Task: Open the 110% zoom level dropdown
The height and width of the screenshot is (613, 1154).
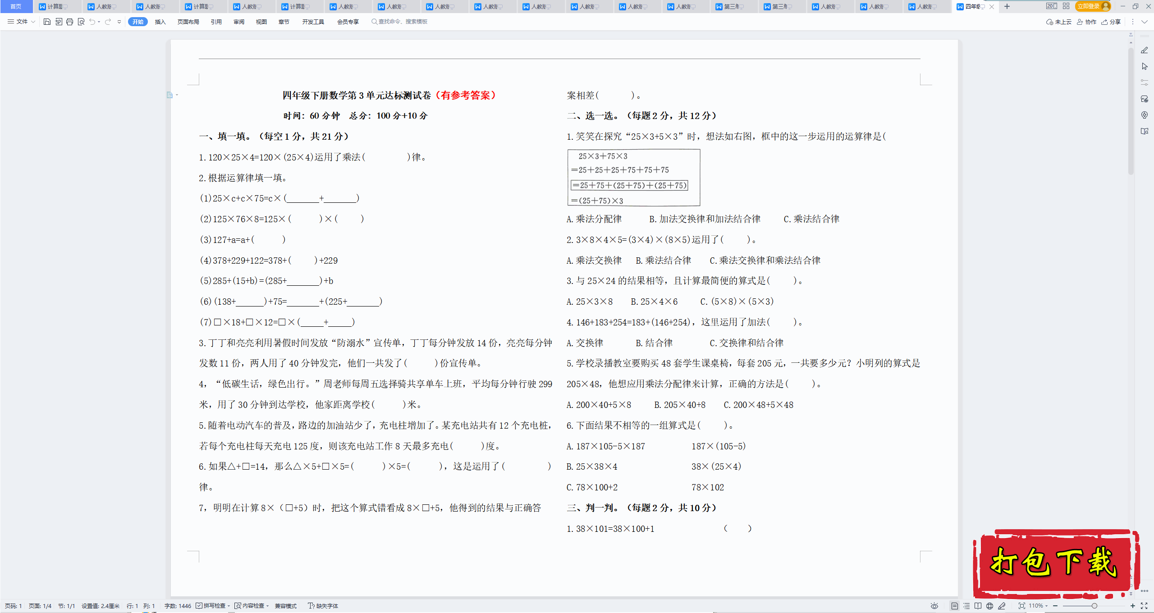Action: click(1038, 606)
